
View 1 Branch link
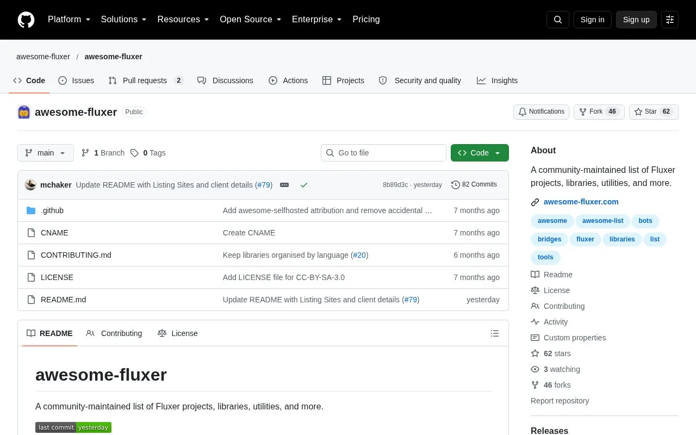pos(103,153)
